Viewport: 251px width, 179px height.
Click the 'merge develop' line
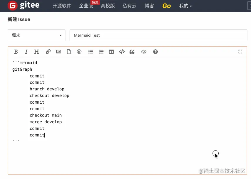coord(46,122)
